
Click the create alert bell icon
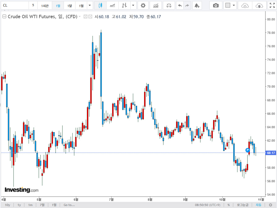click(x=197, y=5)
